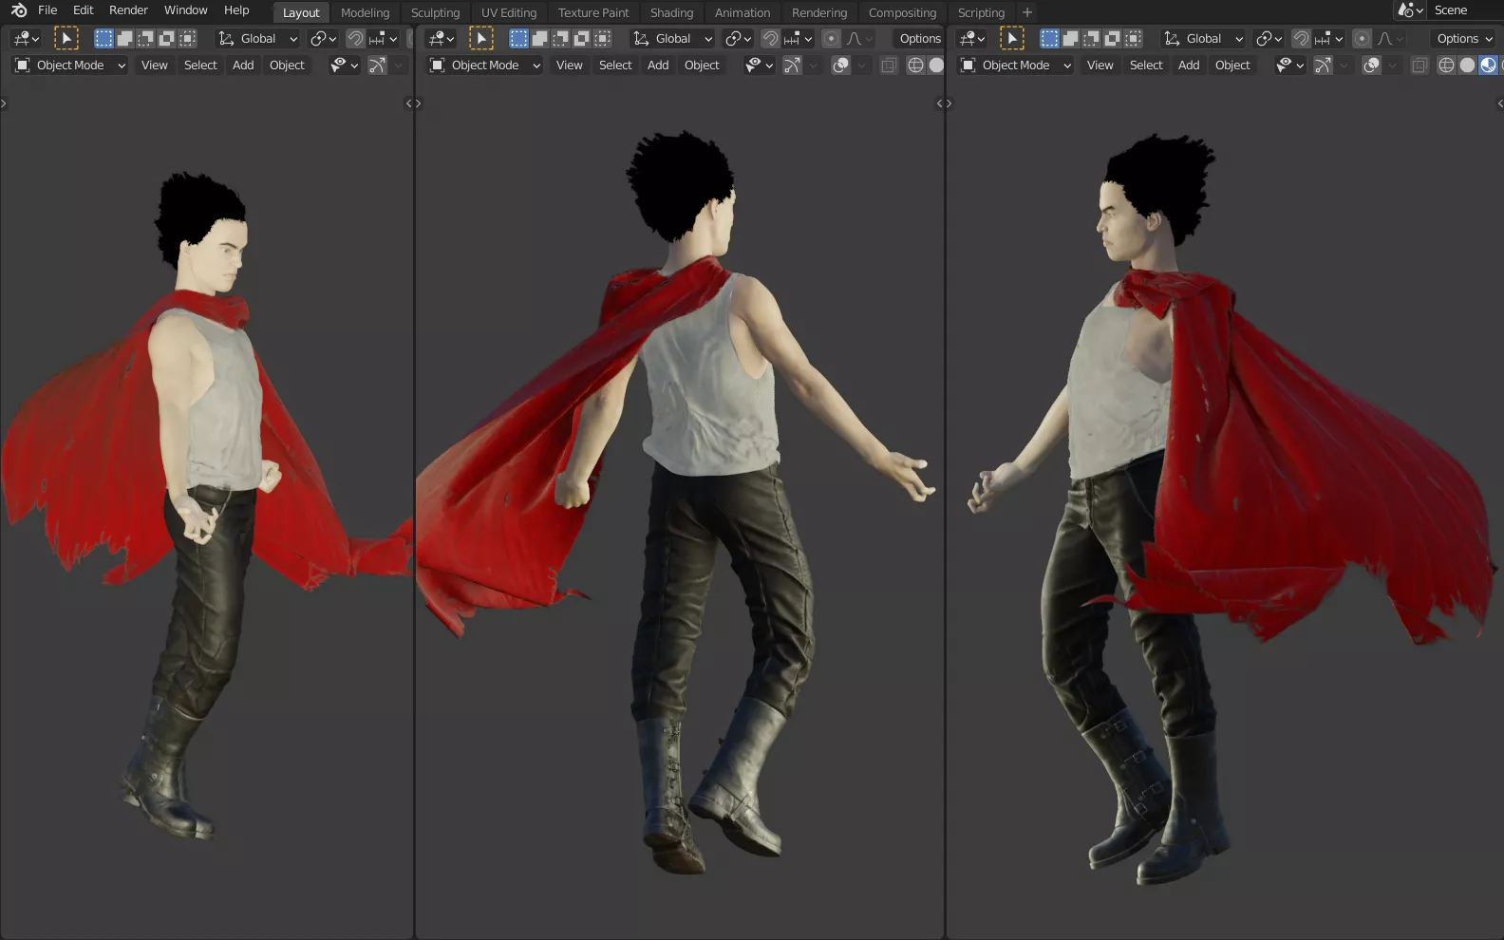Activate tweak select tool in left viewport
The image size is (1504, 940).
tap(66, 39)
